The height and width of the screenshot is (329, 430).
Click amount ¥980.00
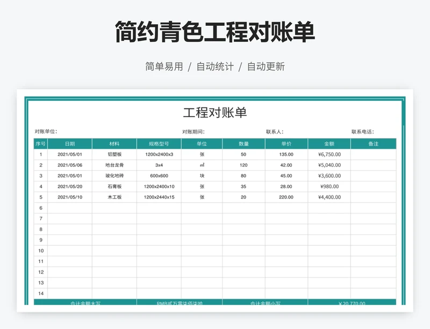[329, 187]
